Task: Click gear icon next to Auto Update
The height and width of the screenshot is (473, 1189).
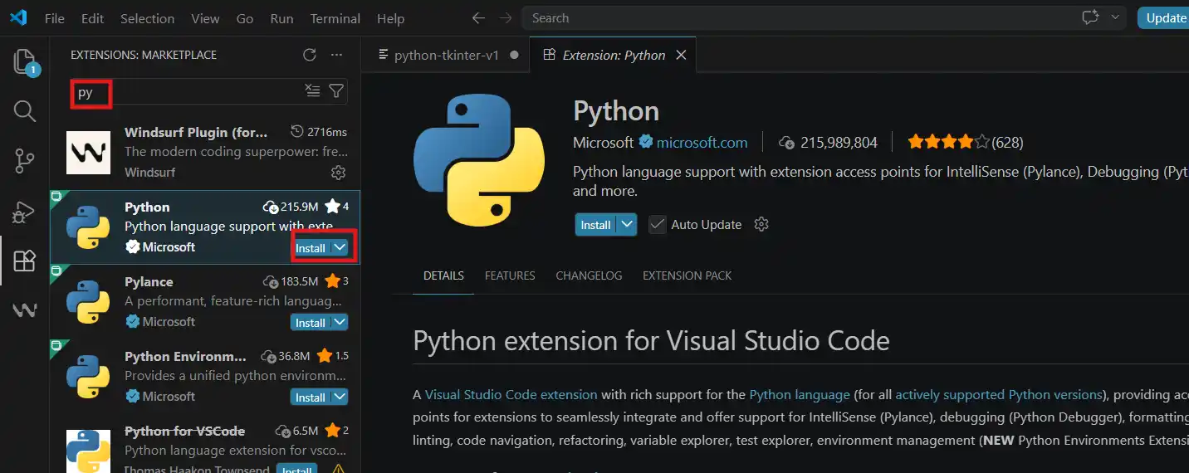Action: 761,224
